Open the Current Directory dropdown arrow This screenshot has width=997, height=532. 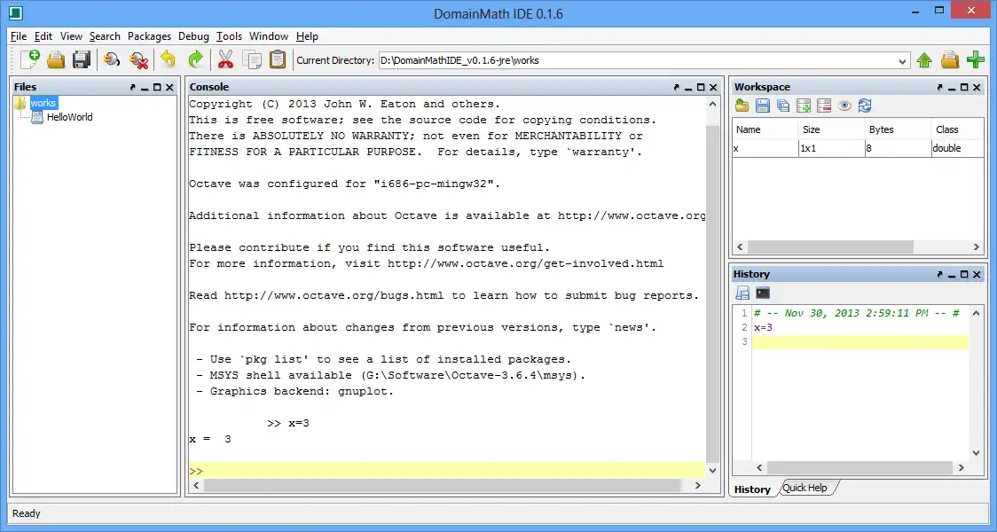point(902,62)
